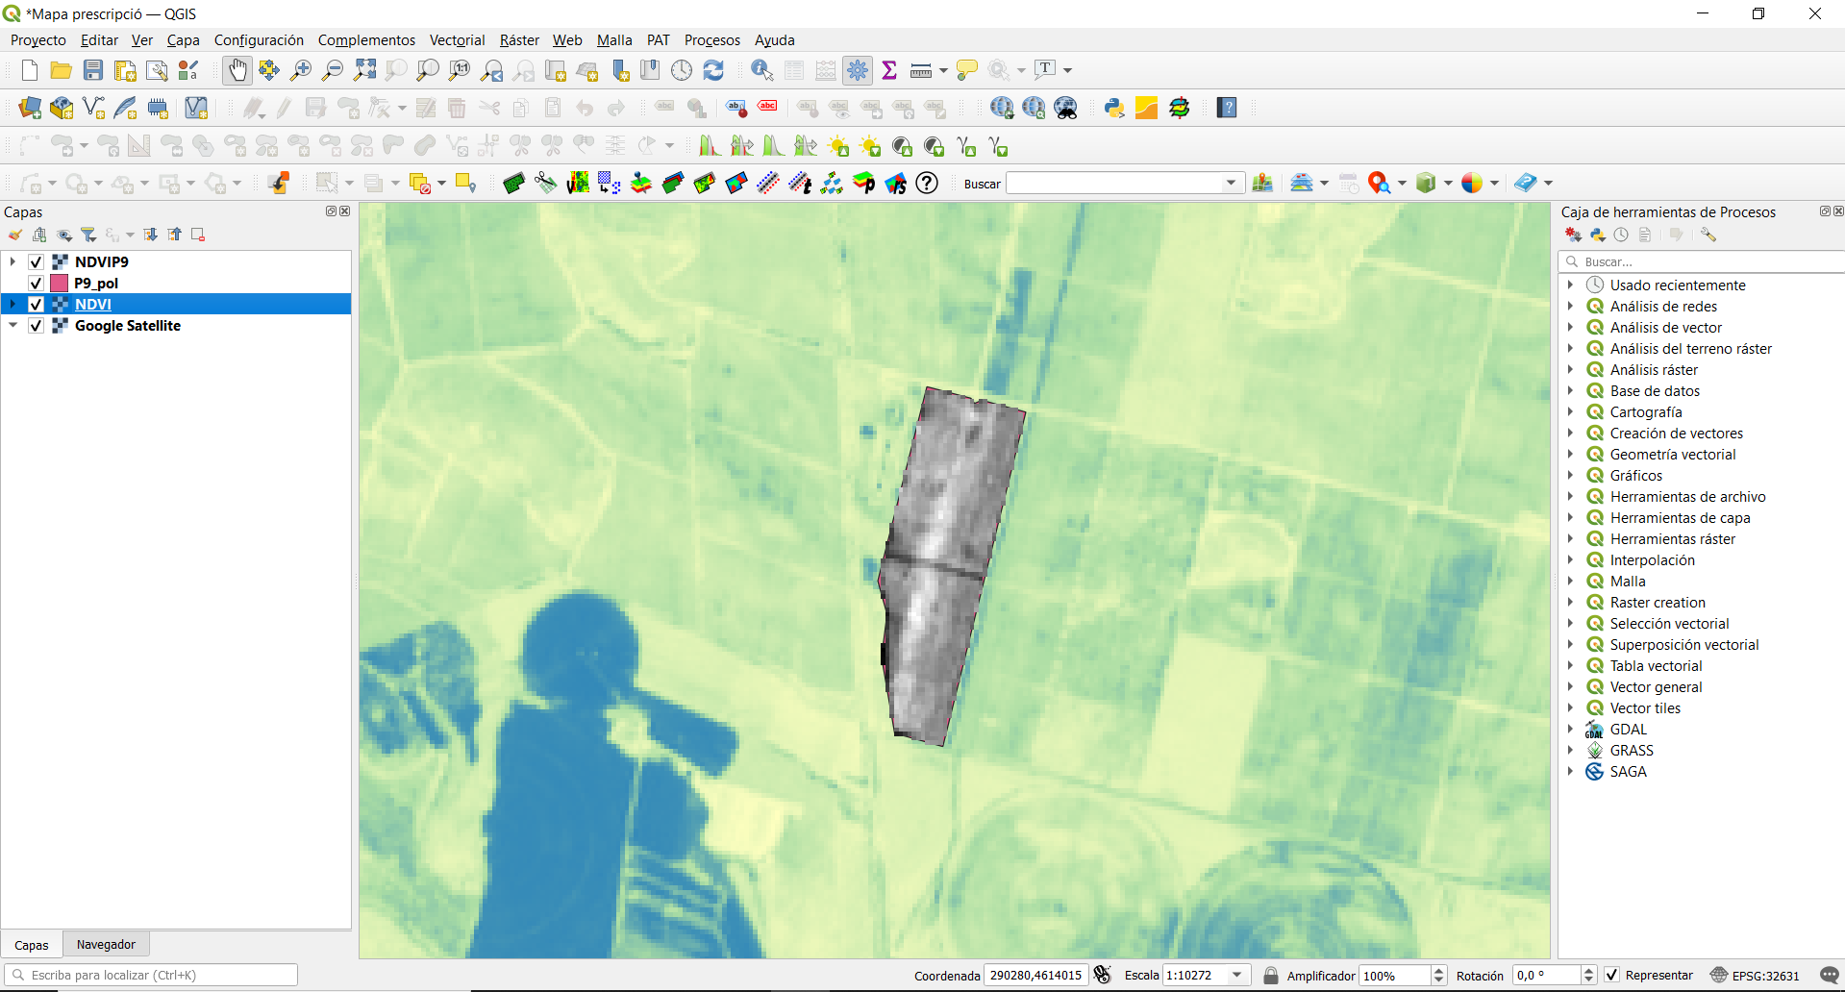Click the text annotation tool icon
1845x992 pixels.
coord(1045,70)
